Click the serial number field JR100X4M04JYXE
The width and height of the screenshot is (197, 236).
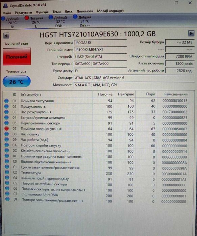[x=100, y=50]
